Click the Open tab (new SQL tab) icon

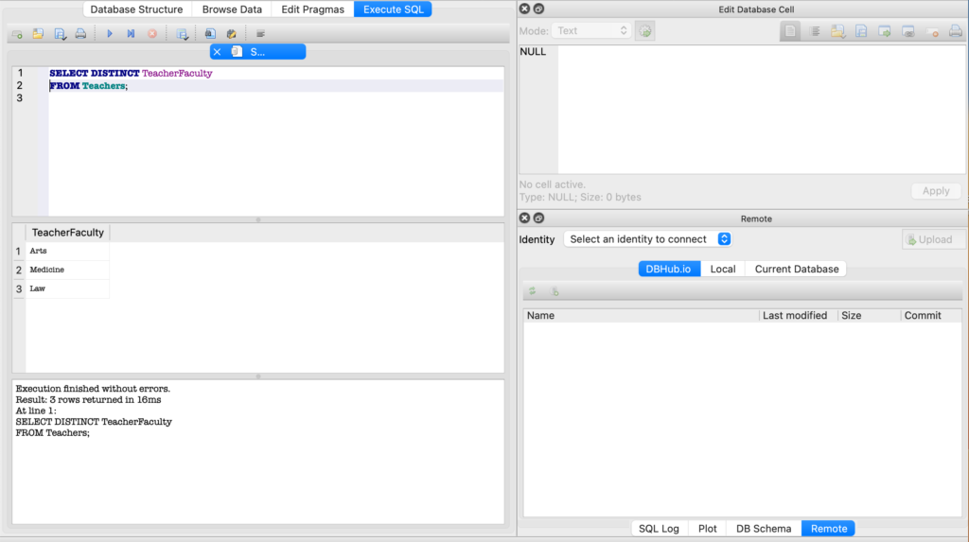pyautogui.click(x=17, y=34)
